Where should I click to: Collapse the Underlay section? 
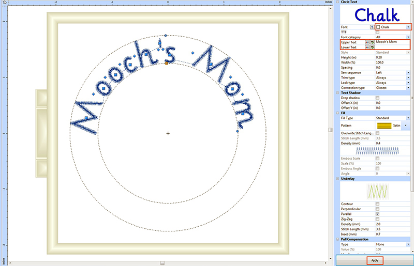click(338, 179)
